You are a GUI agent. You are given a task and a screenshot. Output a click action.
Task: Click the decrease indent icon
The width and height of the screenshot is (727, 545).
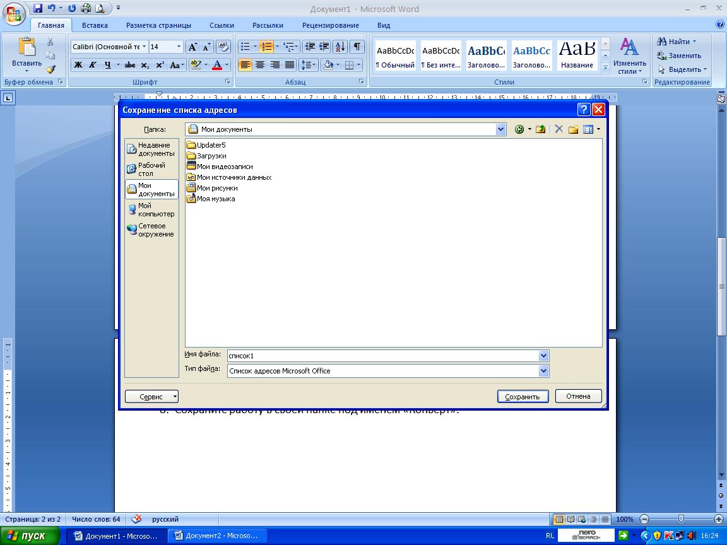[x=310, y=47]
